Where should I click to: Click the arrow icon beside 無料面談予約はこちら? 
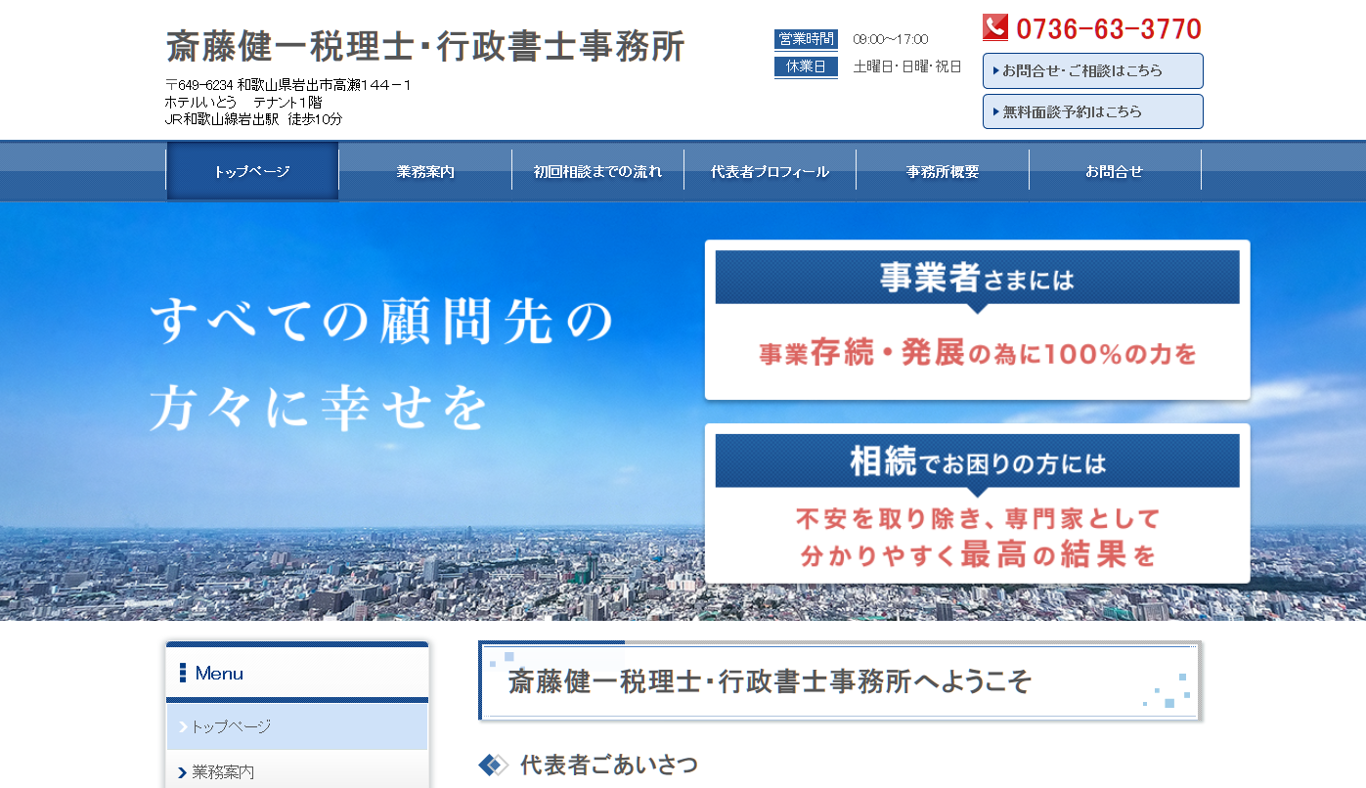tap(993, 110)
